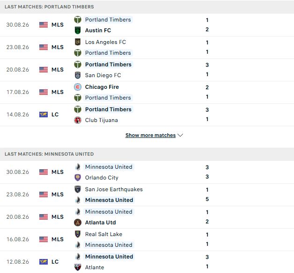Click the Austin FC team crest

pyautogui.click(x=78, y=30)
